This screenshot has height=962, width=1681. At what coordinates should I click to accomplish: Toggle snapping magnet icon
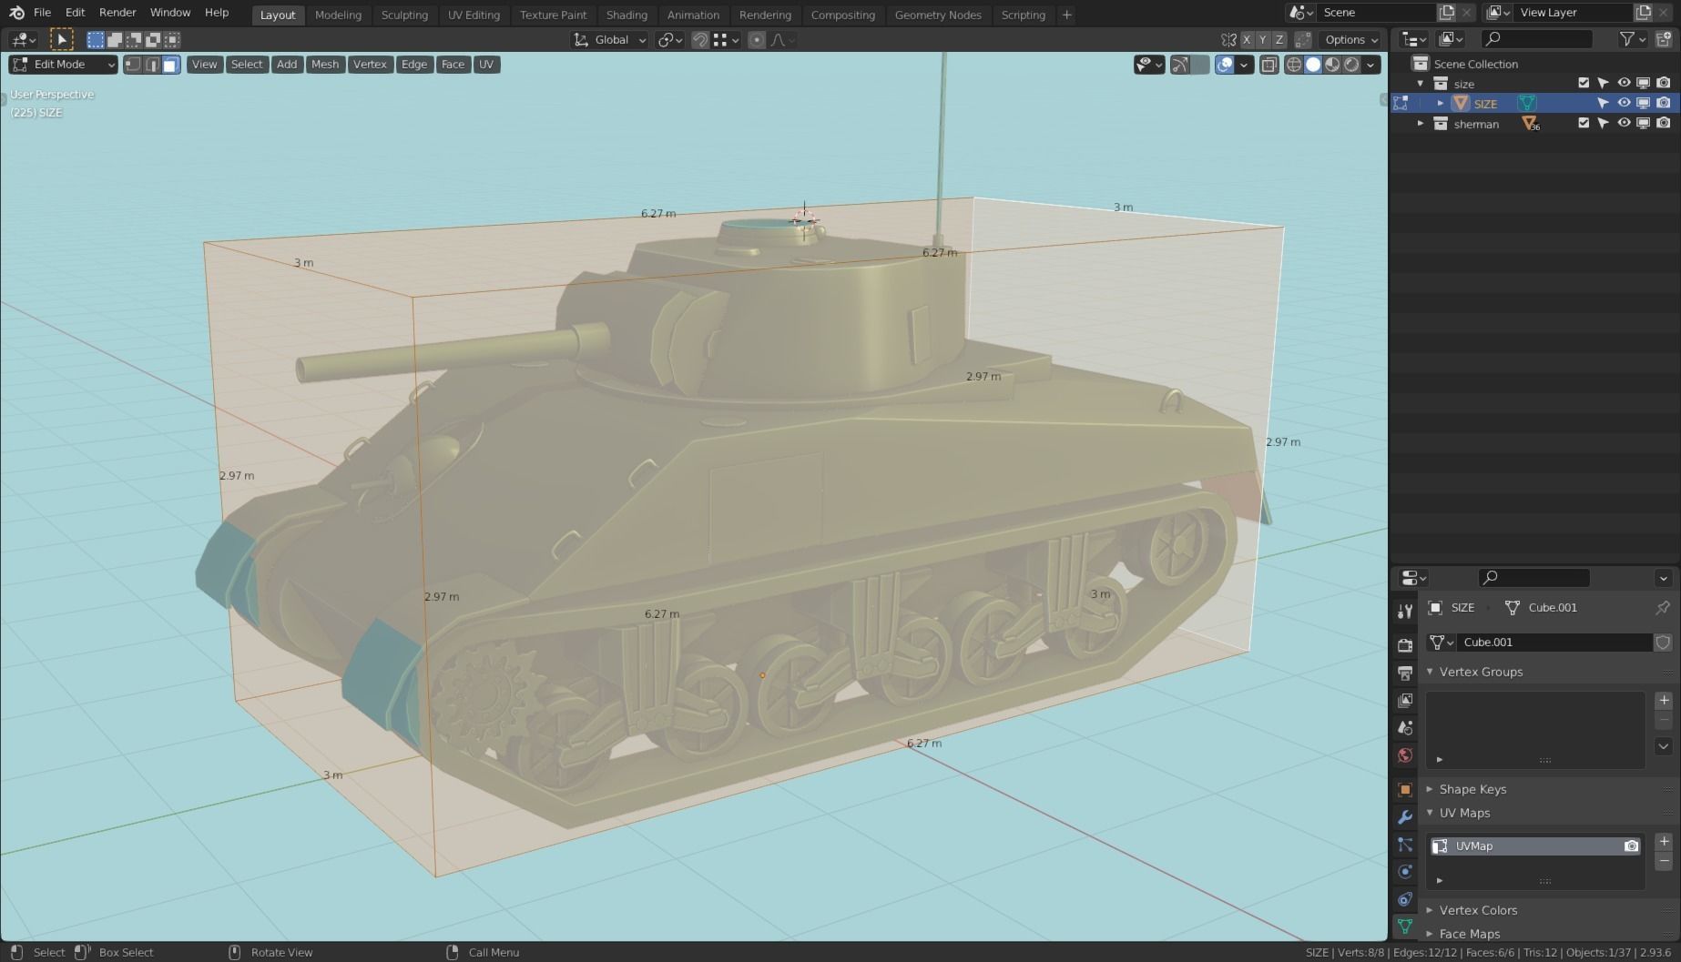coord(699,40)
